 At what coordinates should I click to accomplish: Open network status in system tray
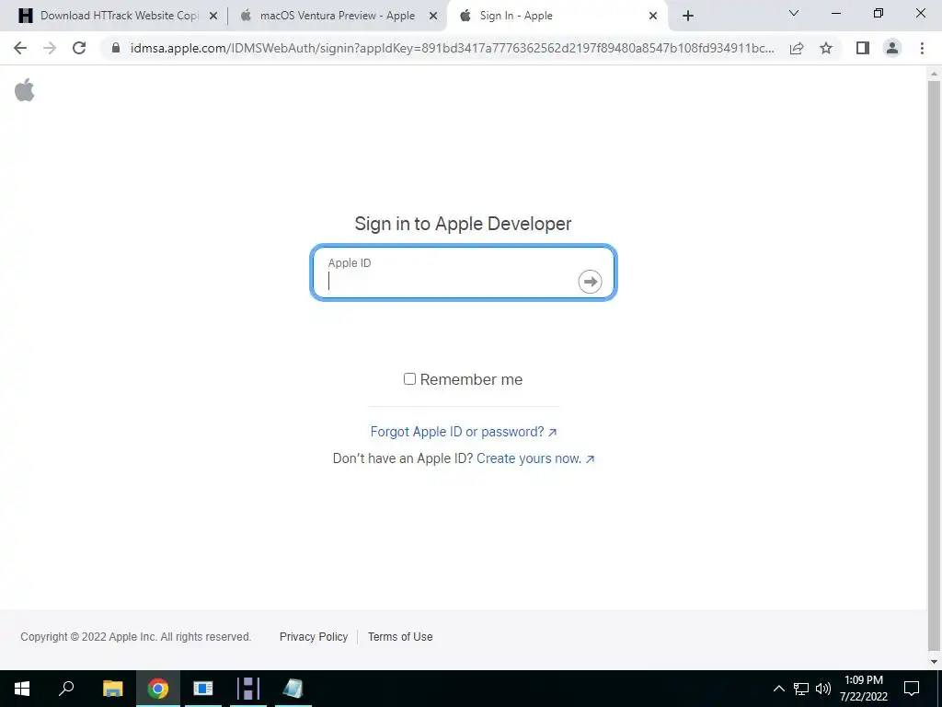click(801, 689)
